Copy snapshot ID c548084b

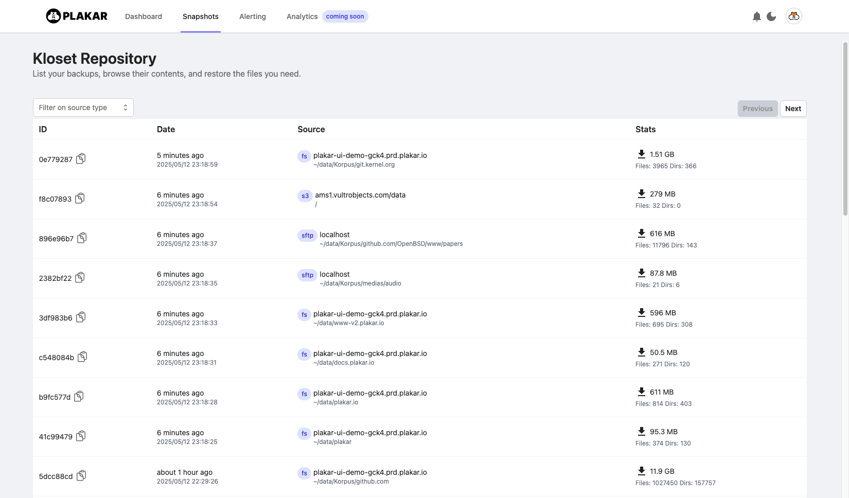[82, 357]
